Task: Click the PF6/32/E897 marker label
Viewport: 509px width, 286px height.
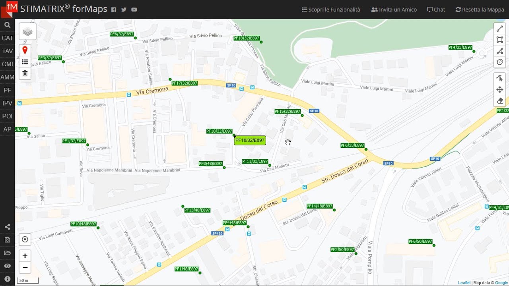Action: (122, 34)
